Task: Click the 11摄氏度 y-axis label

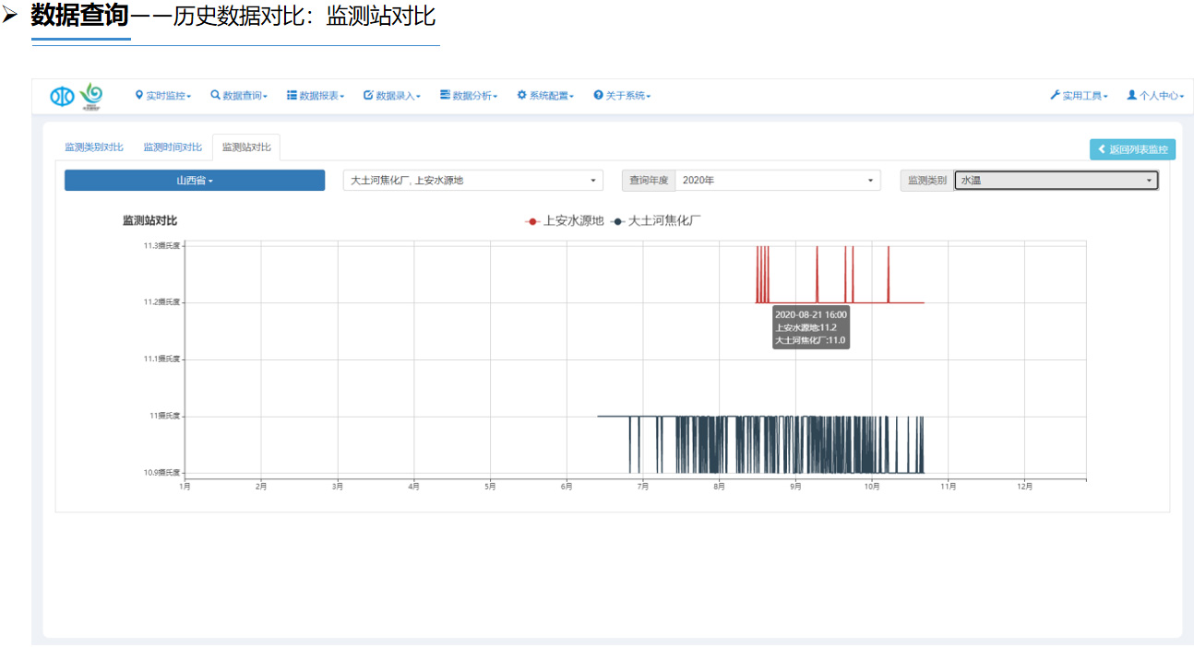Action: tap(164, 417)
